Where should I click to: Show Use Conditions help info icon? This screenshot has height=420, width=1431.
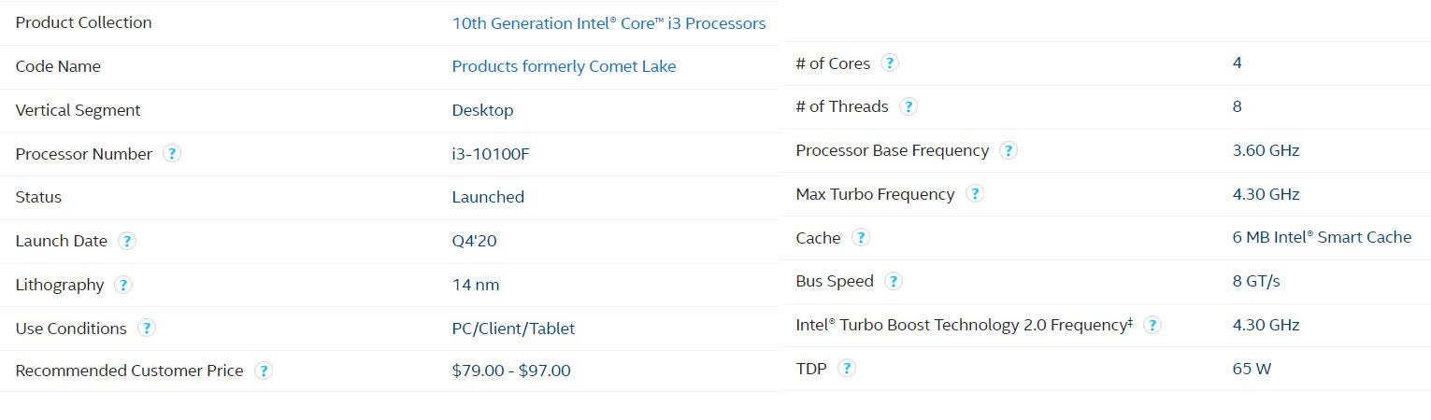click(147, 329)
